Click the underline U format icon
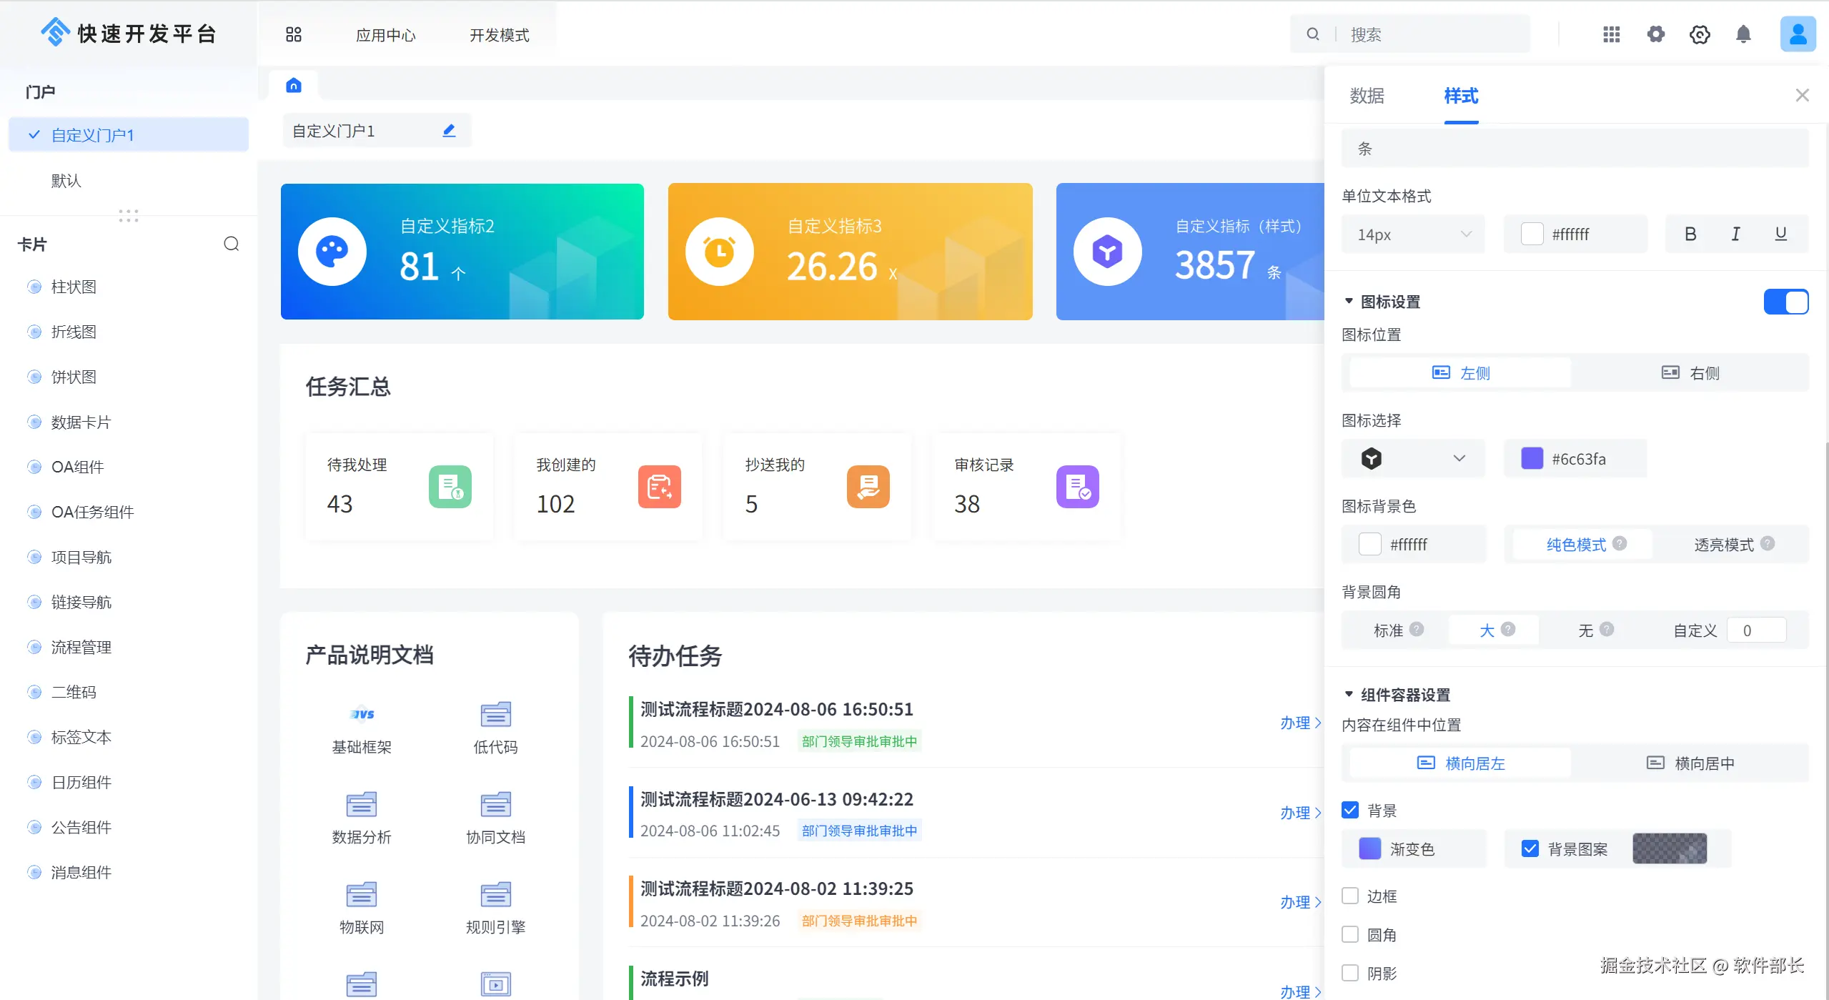The width and height of the screenshot is (1829, 1000). (1780, 234)
